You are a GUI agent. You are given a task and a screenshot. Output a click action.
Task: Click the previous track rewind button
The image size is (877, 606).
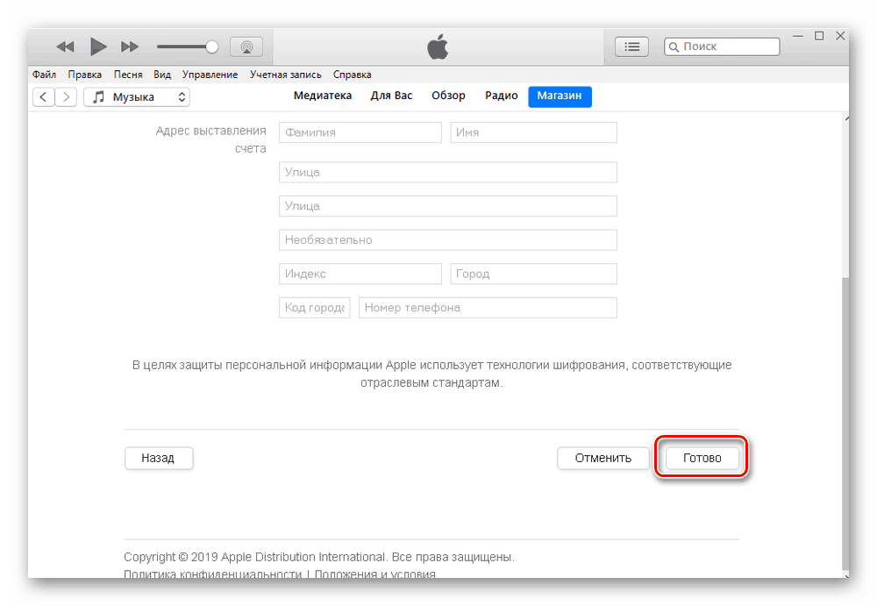66,46
